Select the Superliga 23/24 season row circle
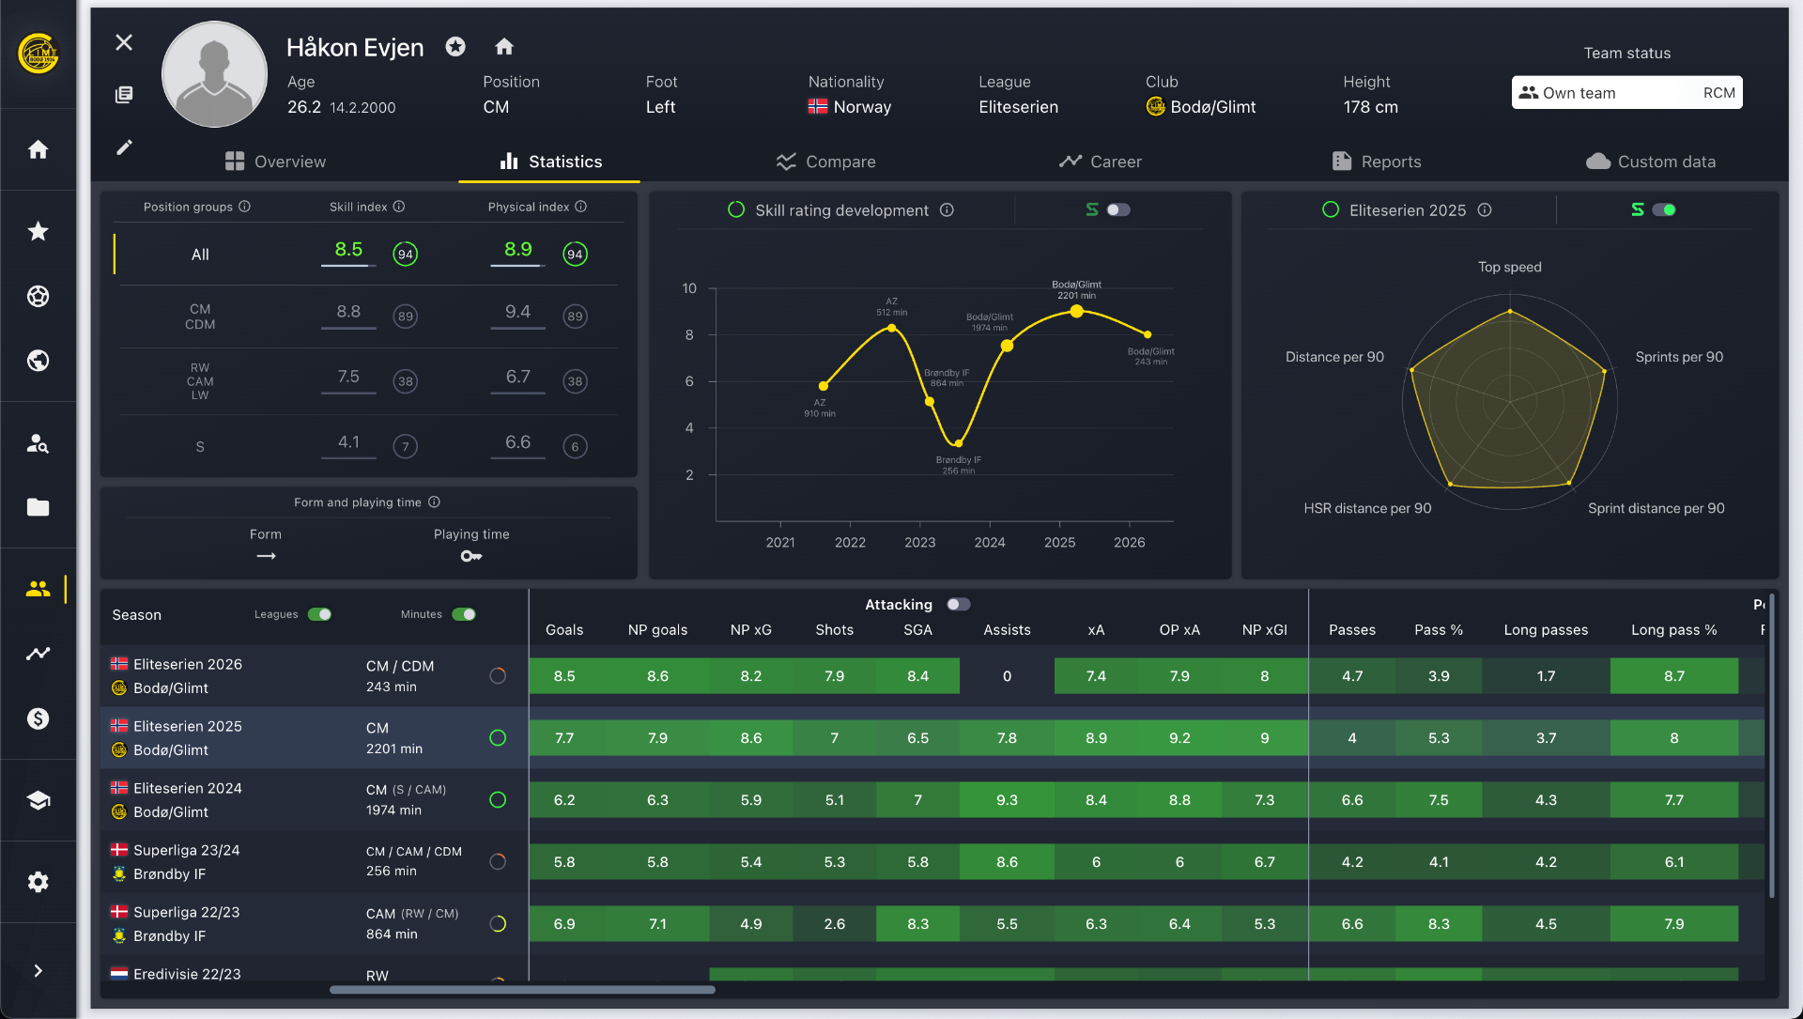 point(498,862)
